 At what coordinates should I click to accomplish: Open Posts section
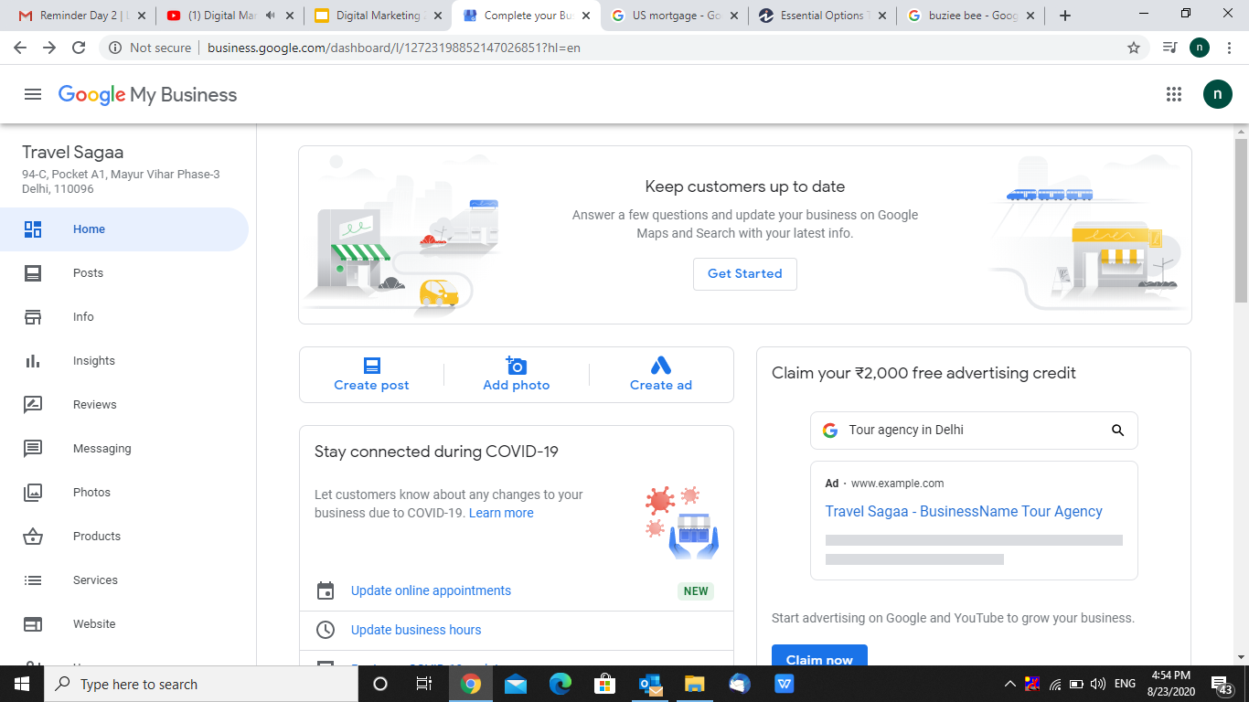[x=124, y=273]
